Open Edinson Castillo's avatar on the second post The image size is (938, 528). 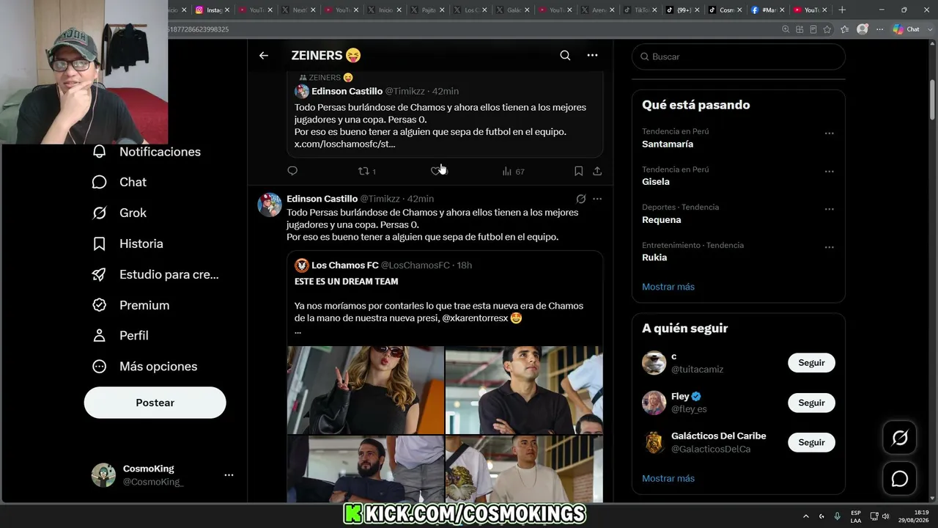270,205
